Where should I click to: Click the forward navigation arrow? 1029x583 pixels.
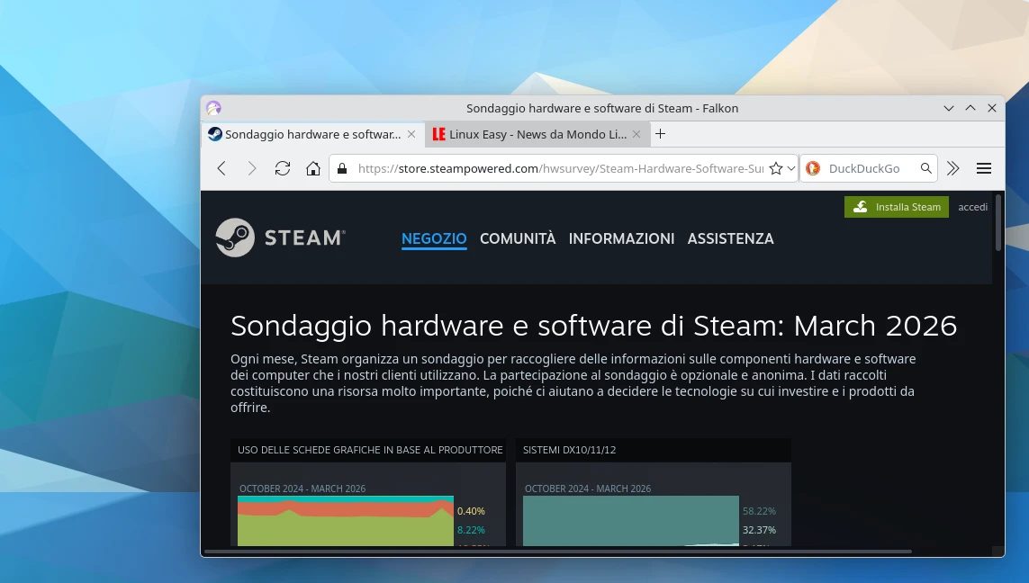pos(252,168)
